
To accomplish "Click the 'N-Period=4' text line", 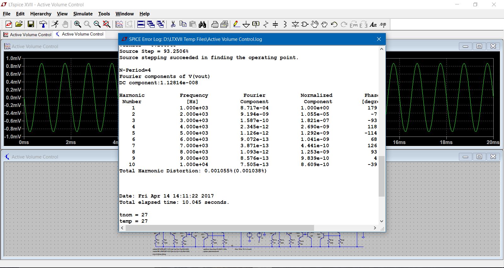I will click(x=135, y=70).
